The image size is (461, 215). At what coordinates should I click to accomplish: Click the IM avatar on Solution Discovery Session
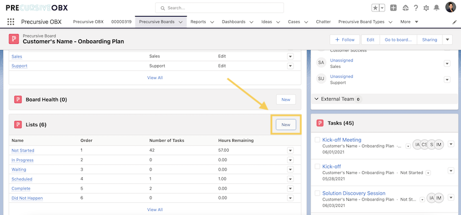(x=439, y=198)
